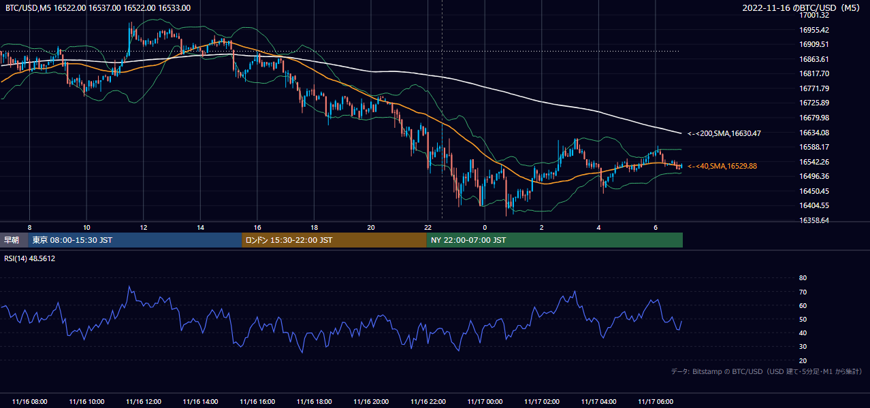Click the 11/17 06:00 date axis label
This screenshot has height=408, width=870.
(656, 402)
